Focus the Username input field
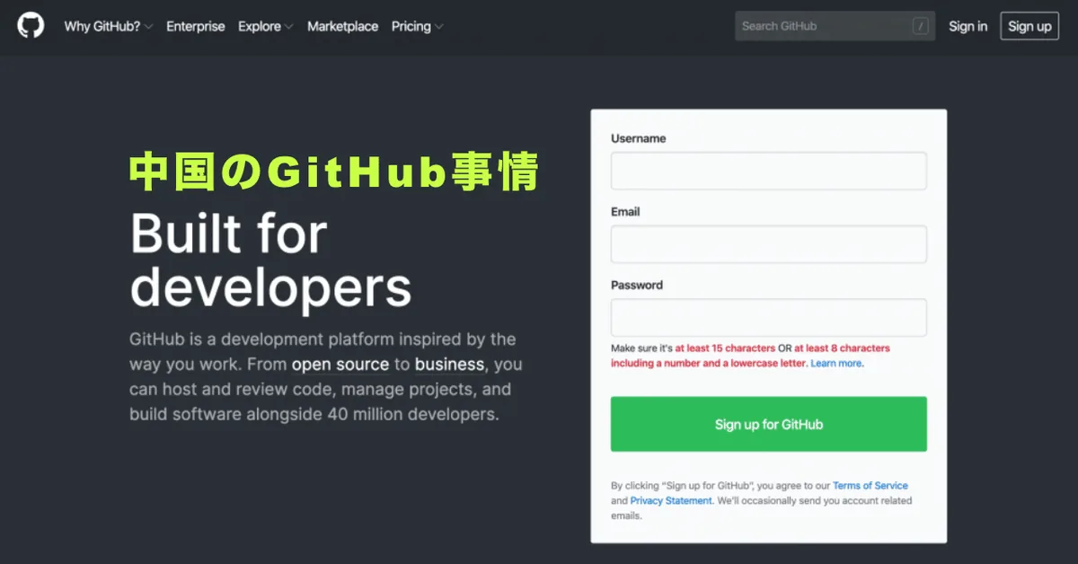The image size is (1078, 564). pos(768,171)
